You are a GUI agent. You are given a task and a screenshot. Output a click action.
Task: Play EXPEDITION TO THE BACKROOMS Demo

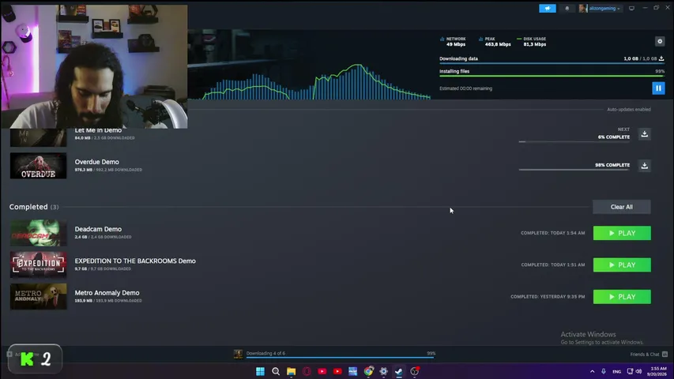point(622,265)
